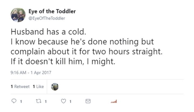The width and height of the screenshot is (194, 112).
Task: Click the envelope direct message icon
Action: [x=88, y=101]
